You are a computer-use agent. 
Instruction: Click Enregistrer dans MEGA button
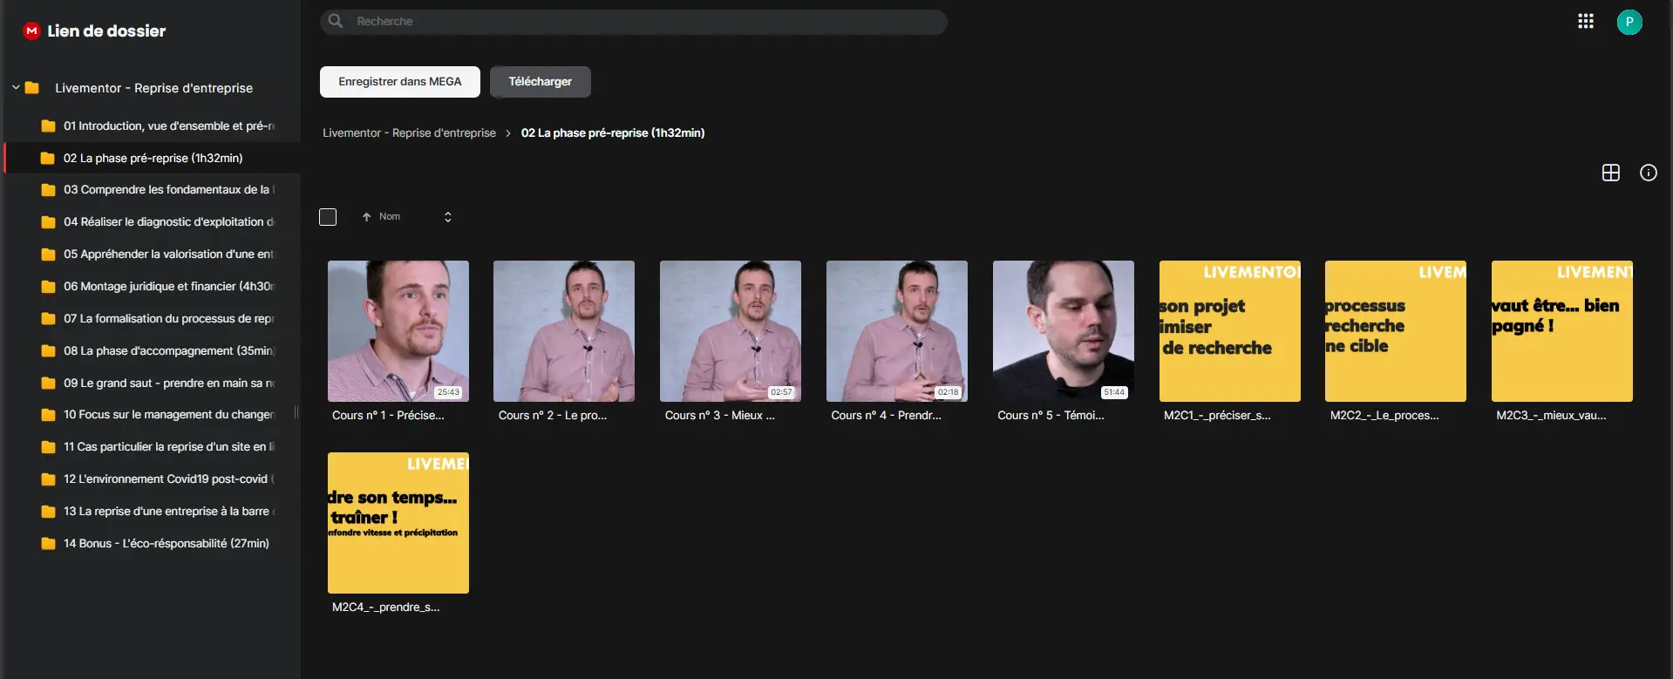[400, 82]
